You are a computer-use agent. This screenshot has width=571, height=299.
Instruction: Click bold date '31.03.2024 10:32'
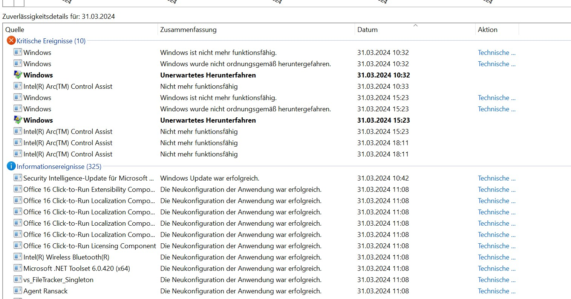click(384, 75)
